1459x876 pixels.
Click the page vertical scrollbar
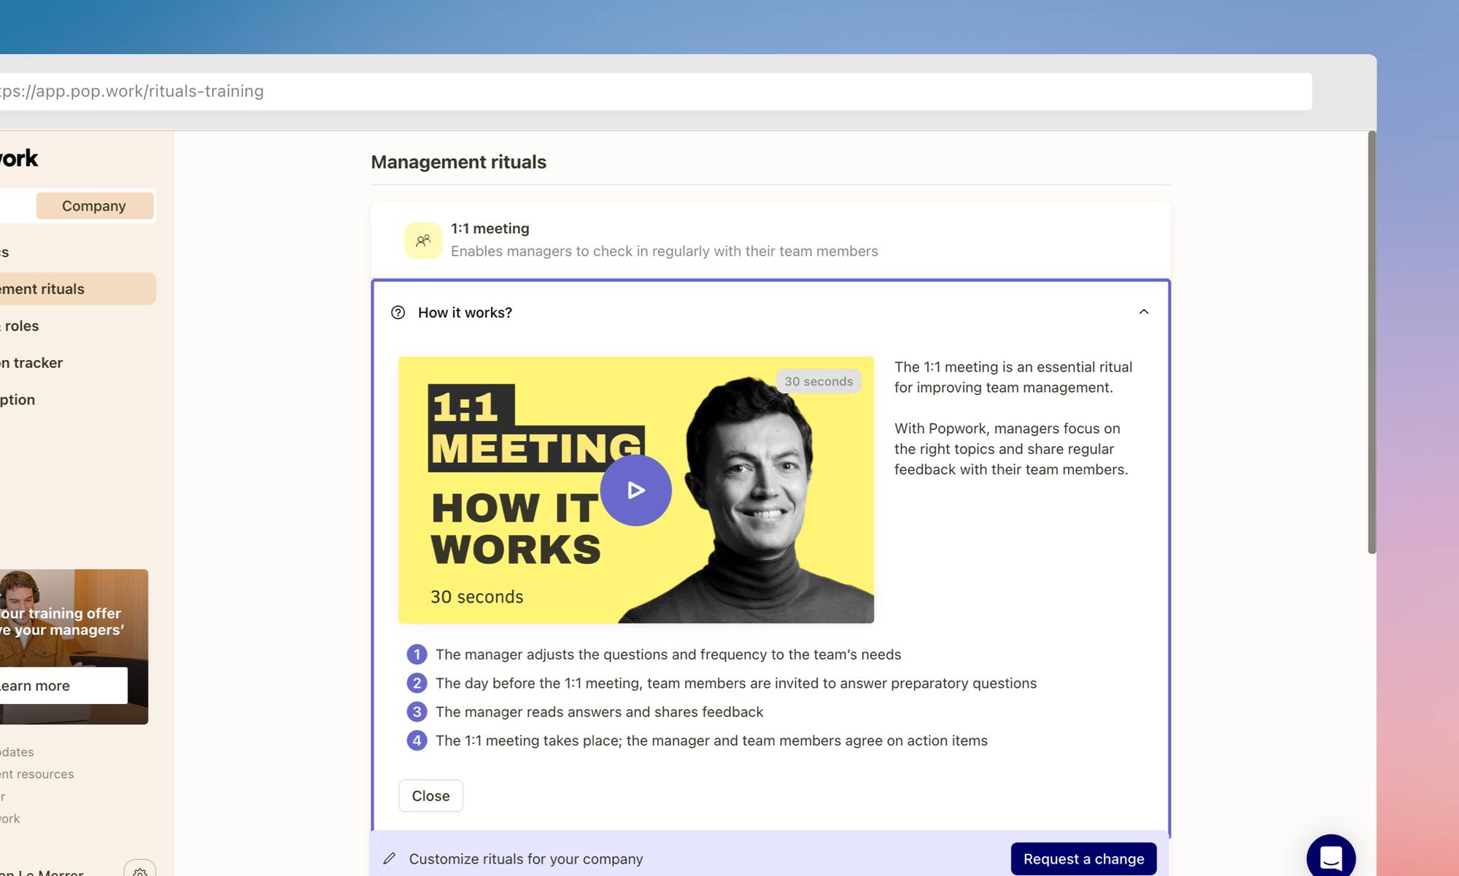pyautogui.click(x=1371, y=343)
